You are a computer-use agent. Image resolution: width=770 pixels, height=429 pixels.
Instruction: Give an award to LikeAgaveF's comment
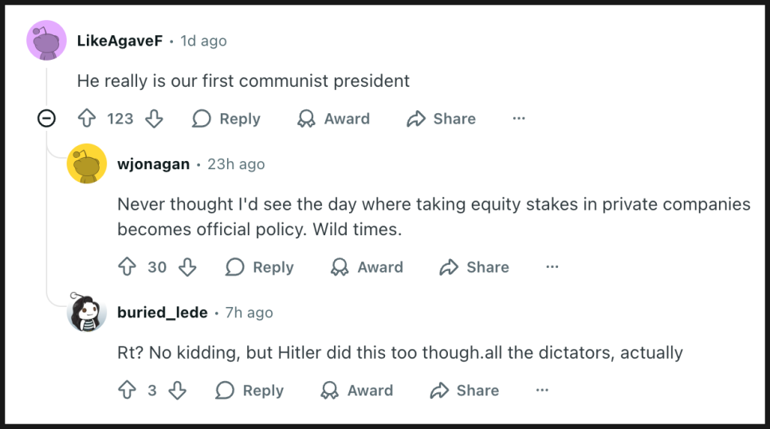coord(333,119)
